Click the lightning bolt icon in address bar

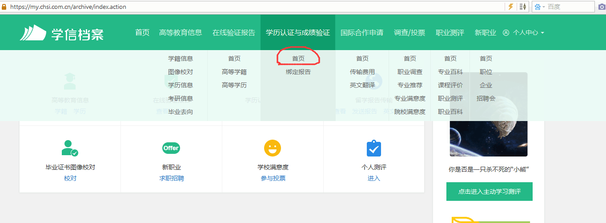coord(511,7)
